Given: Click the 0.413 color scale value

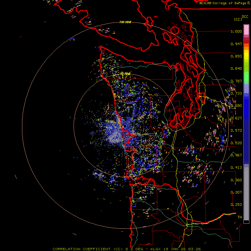Looking at the screenshot, I should 236,168.
